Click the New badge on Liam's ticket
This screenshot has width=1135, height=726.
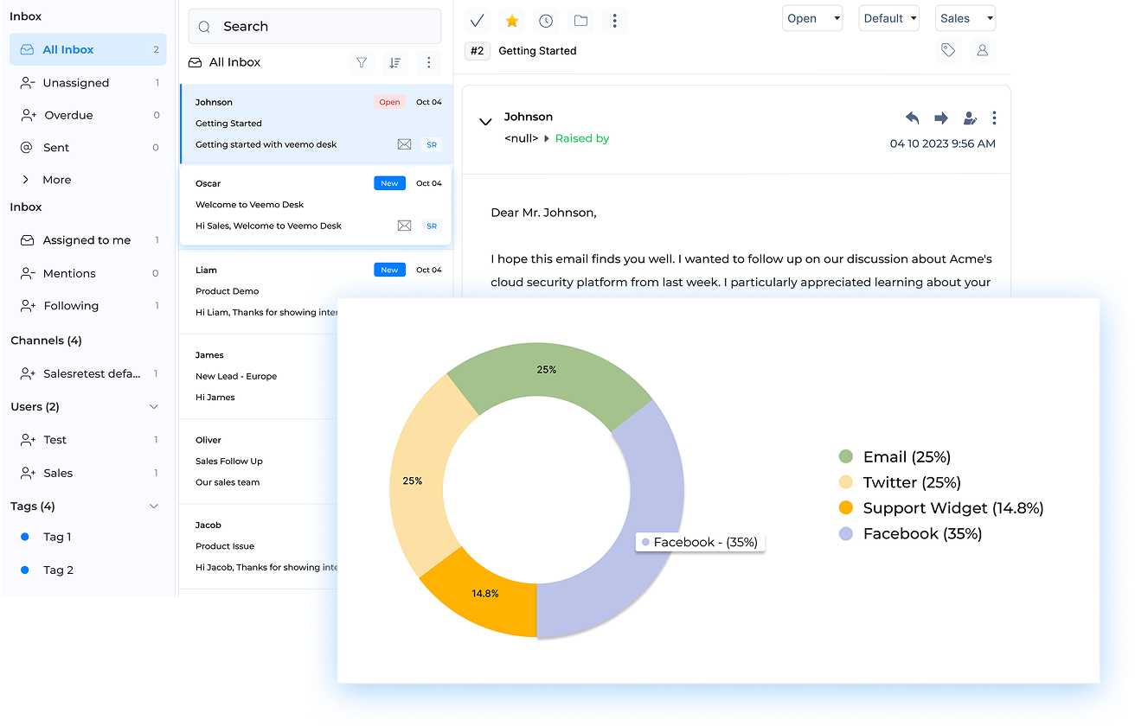[389, 270]
